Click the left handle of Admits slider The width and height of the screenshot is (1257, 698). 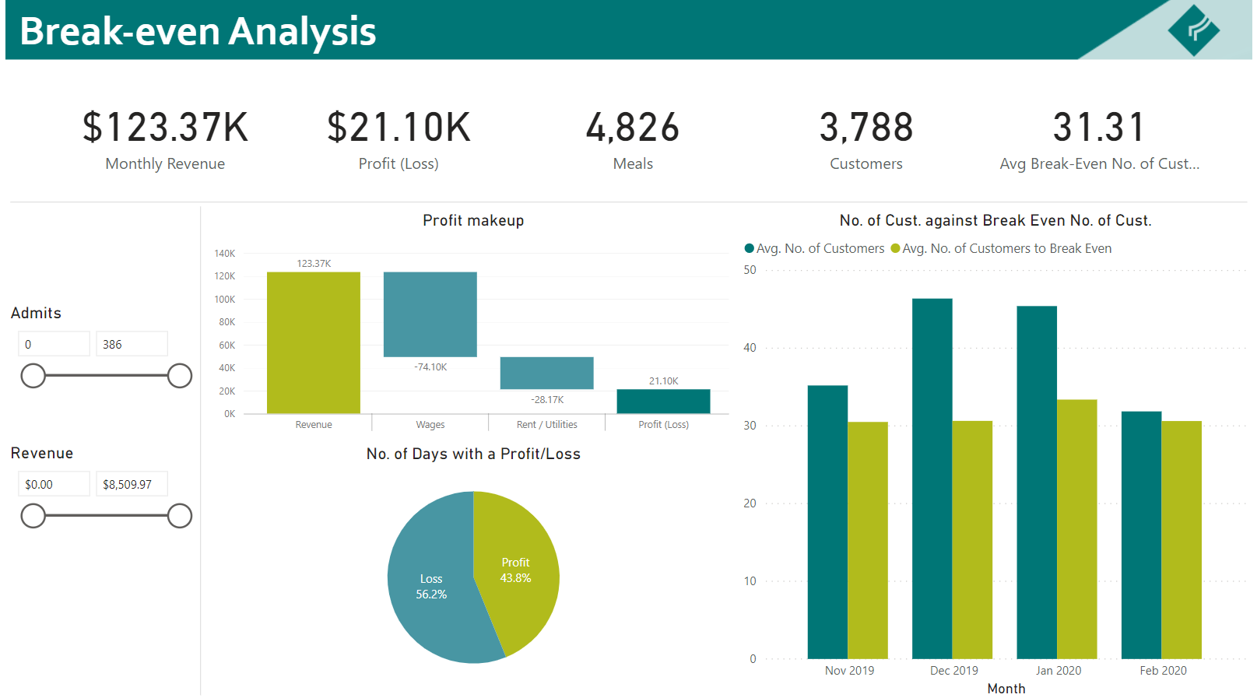click(x=33, y=376)
